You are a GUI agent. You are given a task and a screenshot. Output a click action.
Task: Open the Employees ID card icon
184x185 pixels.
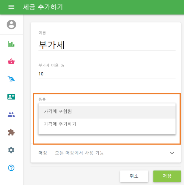coord(11,97)
